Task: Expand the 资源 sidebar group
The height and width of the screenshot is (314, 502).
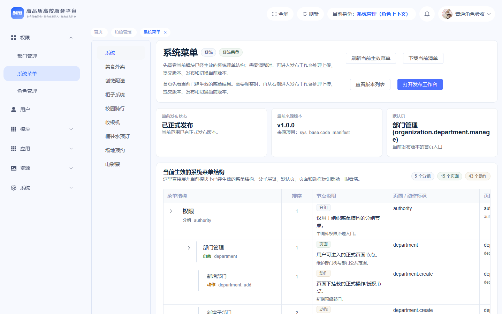Action: [71, 168]
